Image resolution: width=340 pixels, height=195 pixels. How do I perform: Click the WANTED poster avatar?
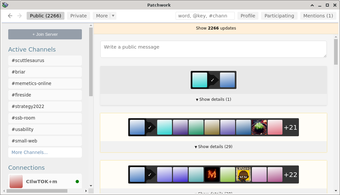(x=243, y=174)
